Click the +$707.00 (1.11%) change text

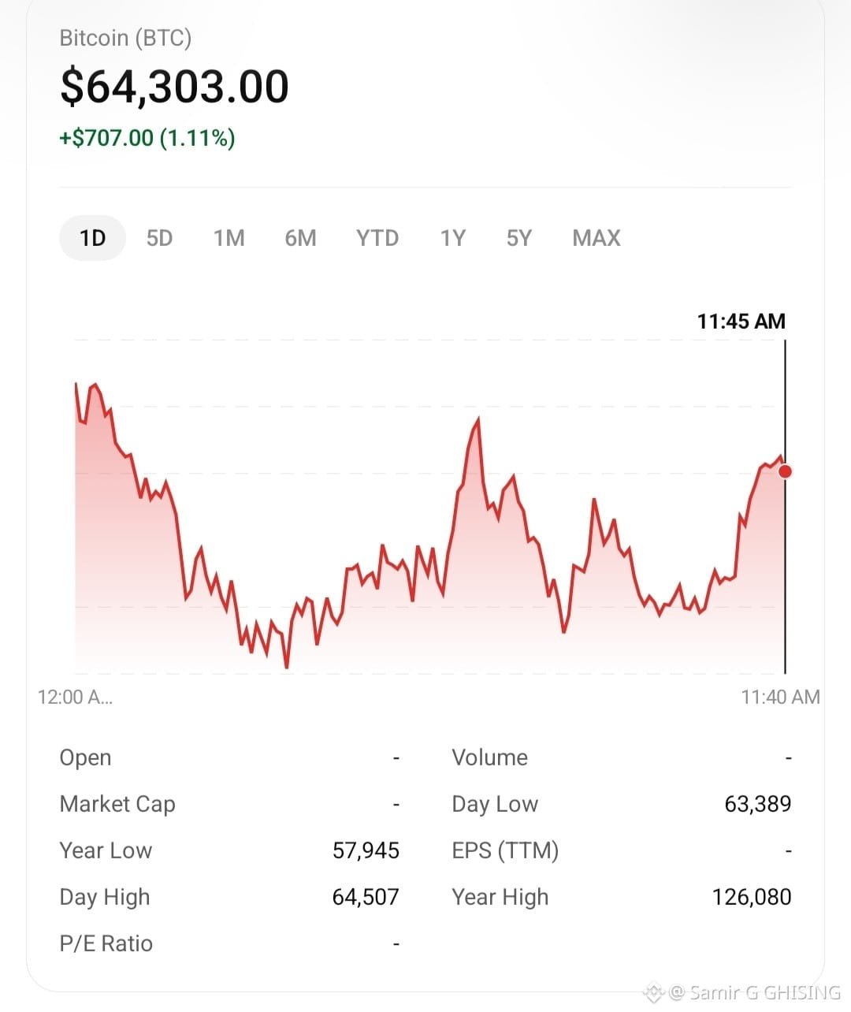click(x=147, y=138)
